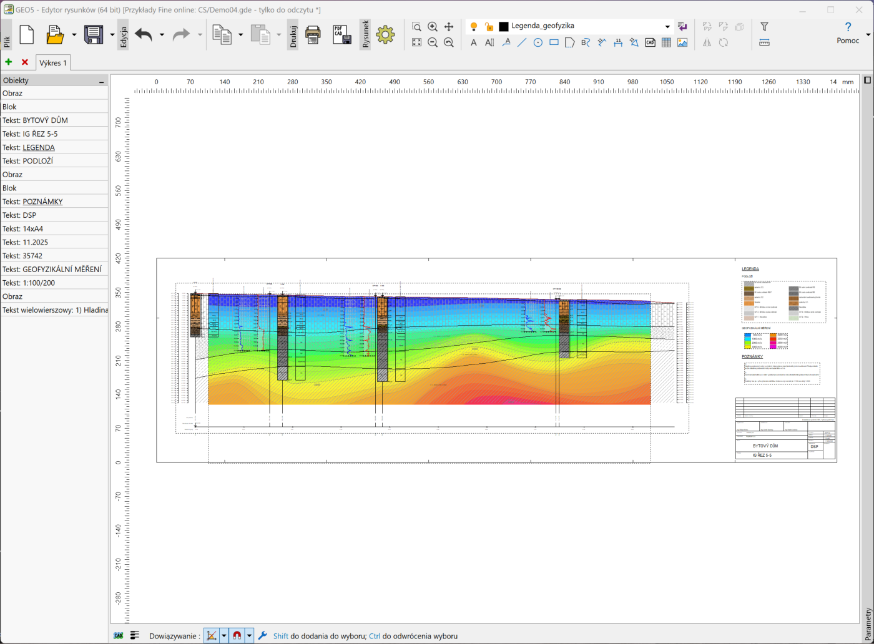The width and height of the screenshot is (874, 644).
Task: Collapse the Obiekty panel using the minus button
Action: pos(101,81)
